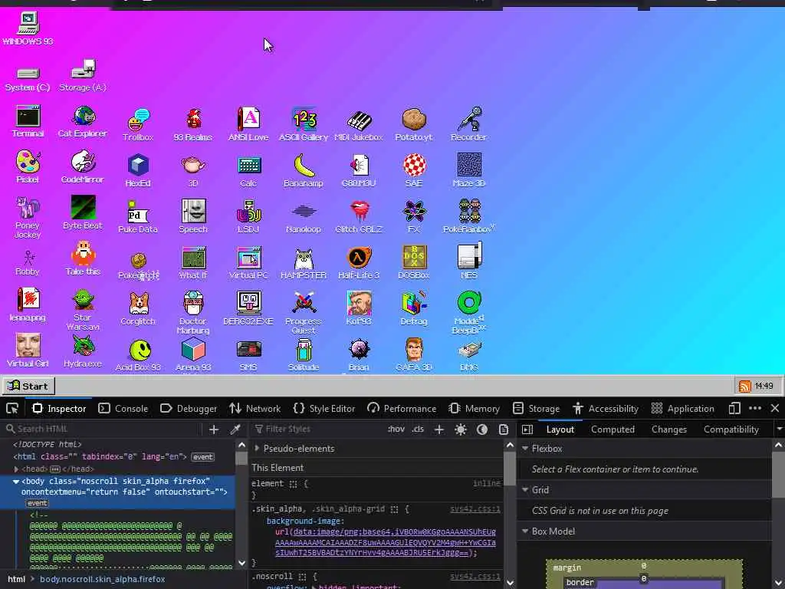Switch to the Computed sidebar tab
Screen dimensions: 785x589
tap(613, 429)
